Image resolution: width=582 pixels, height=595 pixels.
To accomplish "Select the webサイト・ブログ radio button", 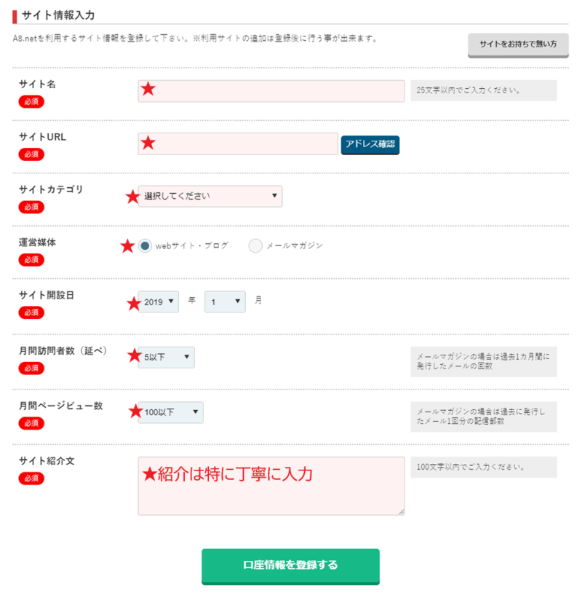I will coord(145,246).
